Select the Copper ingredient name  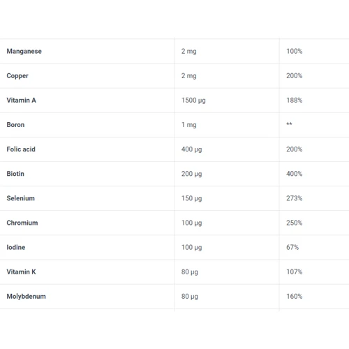(x=17, y=76)
